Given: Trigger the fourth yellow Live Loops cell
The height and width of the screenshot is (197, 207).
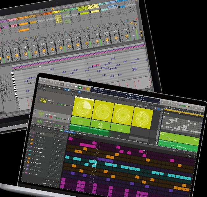Looking at the screenshot, I should pyautogui.click(x=142, y=118).
